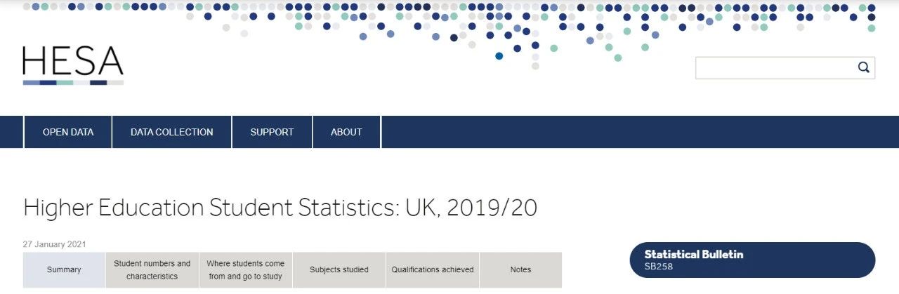Open the Notes tab
899x294 pixels.
521,269
